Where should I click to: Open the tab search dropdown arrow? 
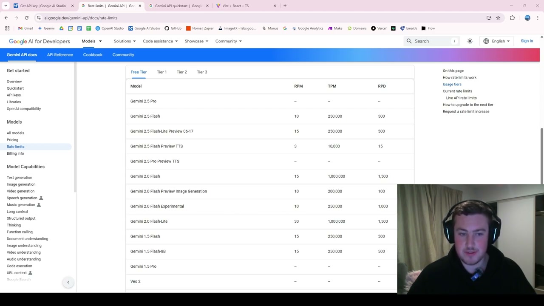[6, 6]
